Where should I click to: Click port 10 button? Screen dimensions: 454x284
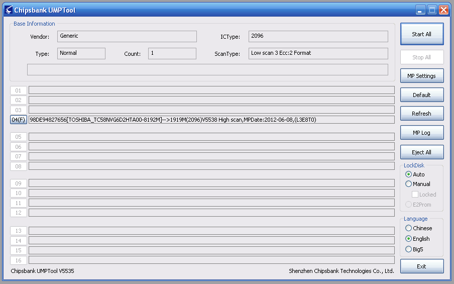pos(19,193)
